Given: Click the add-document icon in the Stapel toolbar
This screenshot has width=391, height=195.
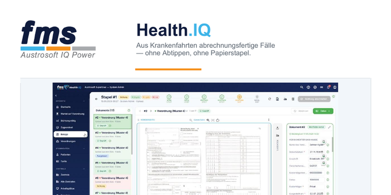Looking at the screenshot, I should [277, 99].
